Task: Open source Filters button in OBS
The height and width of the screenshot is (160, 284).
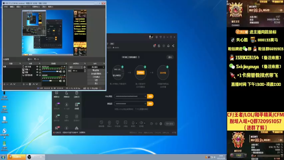Action: pos(37,59)
